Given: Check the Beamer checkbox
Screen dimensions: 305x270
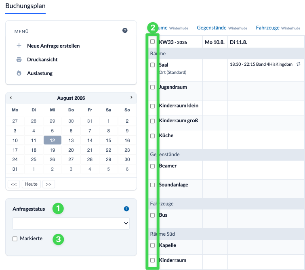Looking at the screenshot, I should click(153, 166).
